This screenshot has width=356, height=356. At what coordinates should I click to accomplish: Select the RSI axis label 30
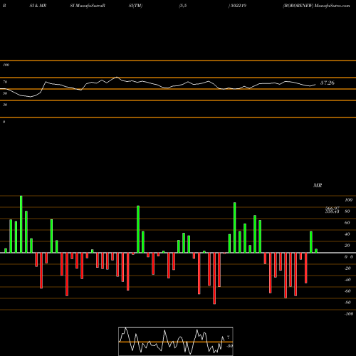click(5, 105)
